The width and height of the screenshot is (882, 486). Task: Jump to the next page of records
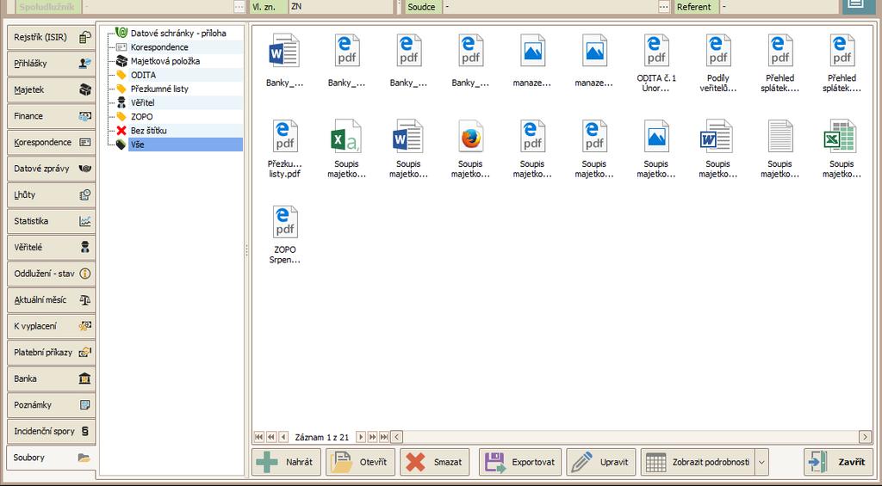(372, 437)
